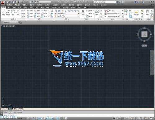Toggle layer freeze sun icon
Viewport: 155px width, 120px height.
58,16
